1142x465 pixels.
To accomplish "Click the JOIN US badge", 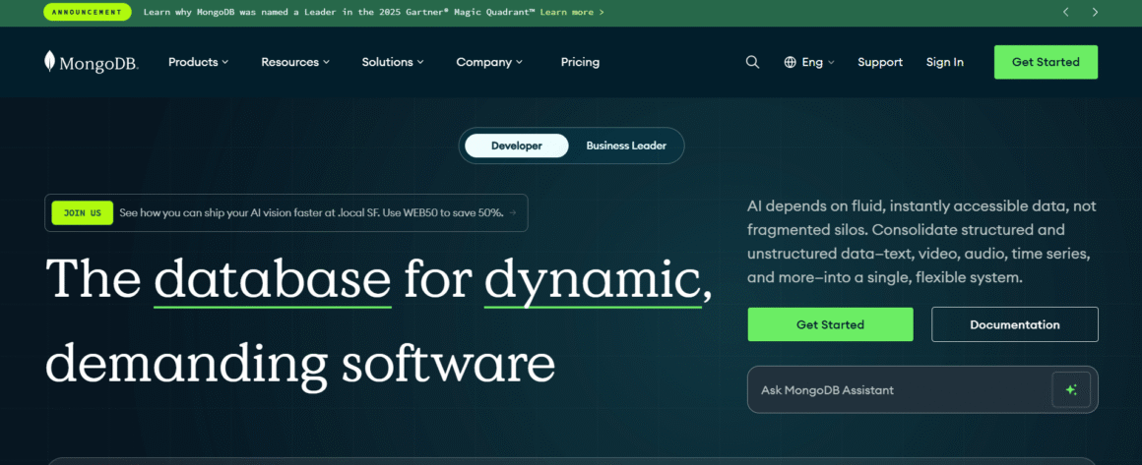I will point(83,213).
